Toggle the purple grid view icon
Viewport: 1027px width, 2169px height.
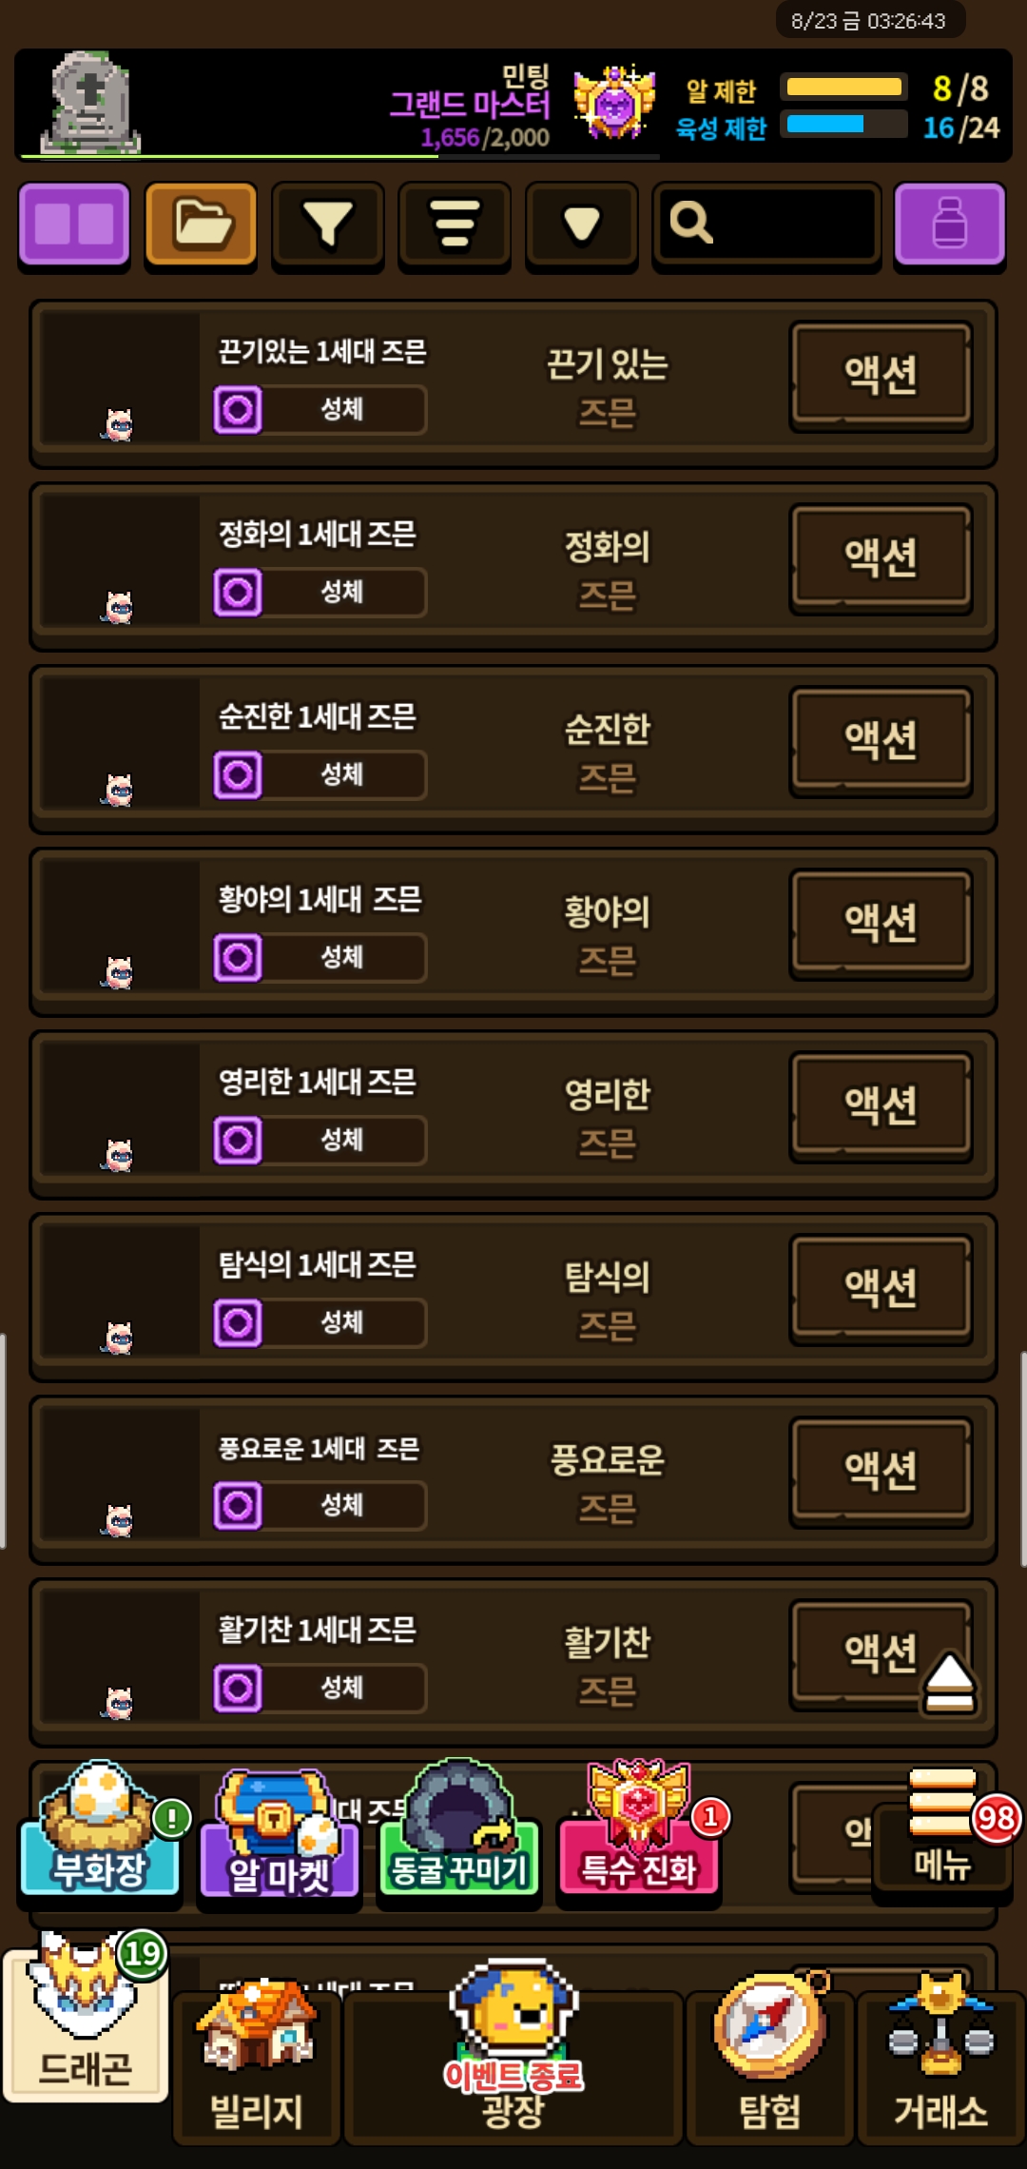click(74, 225)
